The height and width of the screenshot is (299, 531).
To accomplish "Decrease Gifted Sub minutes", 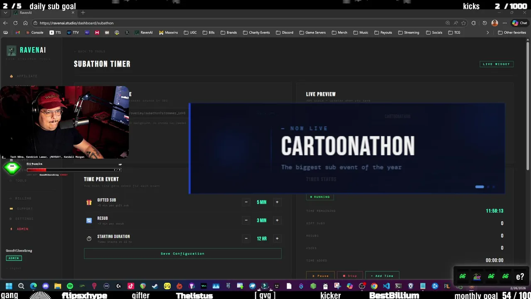I will tap(246, 202).
